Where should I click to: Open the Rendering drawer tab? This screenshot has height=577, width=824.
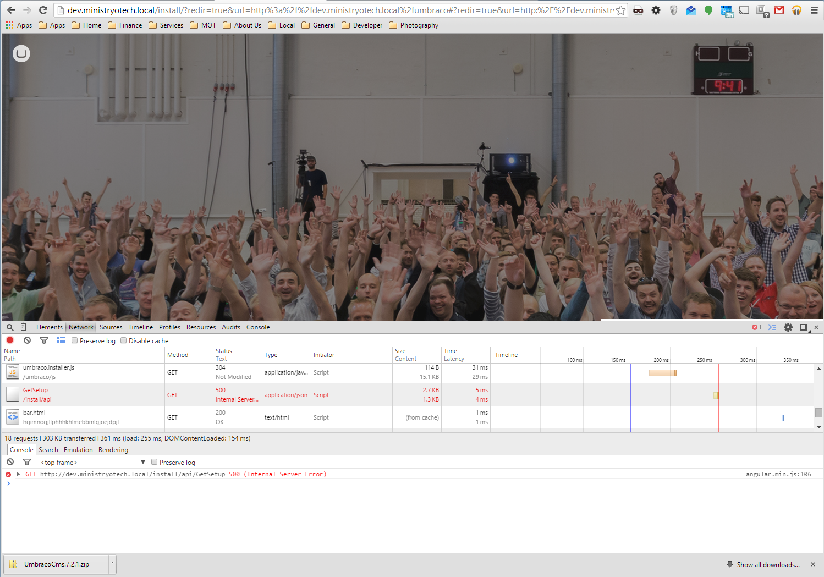coord(113,450)
